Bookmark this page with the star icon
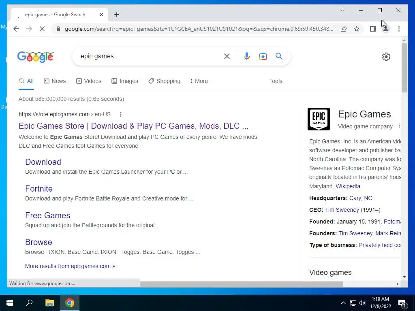This screenshot has height=311, width=415. [x=357, y=29]
